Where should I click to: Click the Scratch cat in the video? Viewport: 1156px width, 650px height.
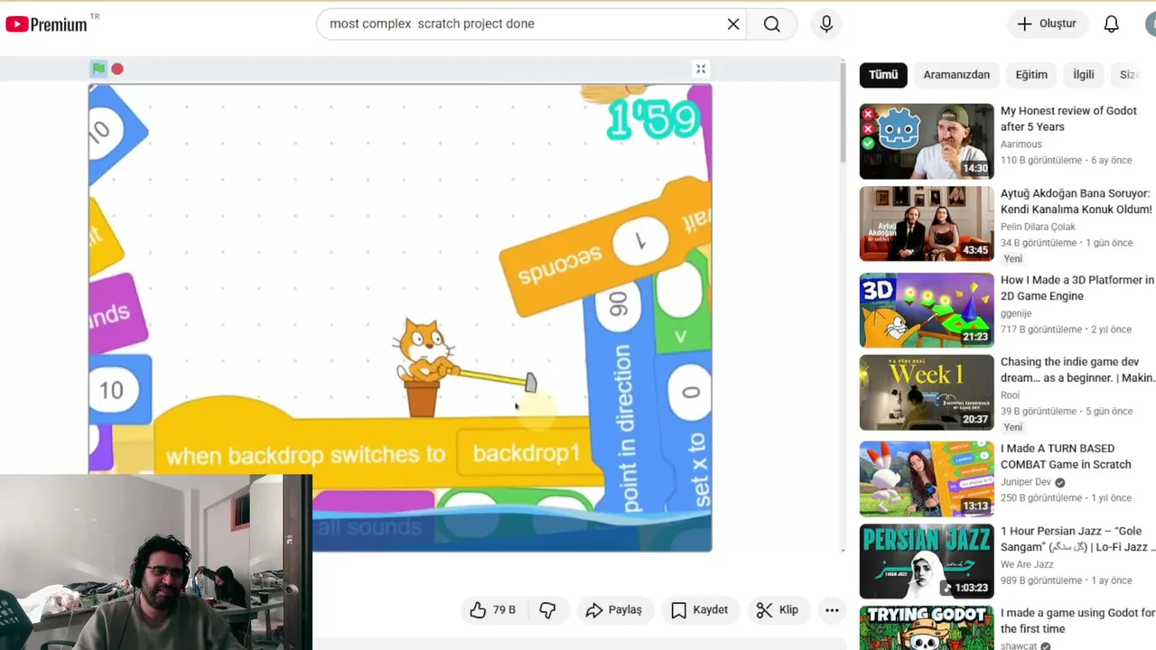pyautogui.click(x=424, y=352)
